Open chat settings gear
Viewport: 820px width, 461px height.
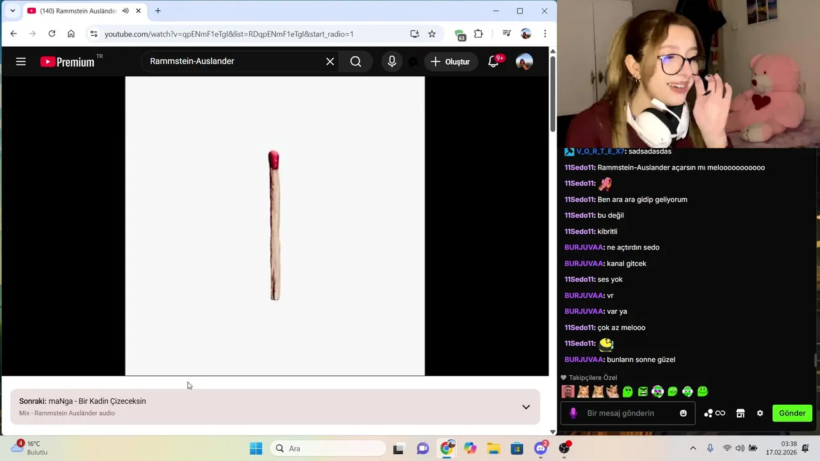[760, 414]
